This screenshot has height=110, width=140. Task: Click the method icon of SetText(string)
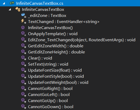[24, 64]
